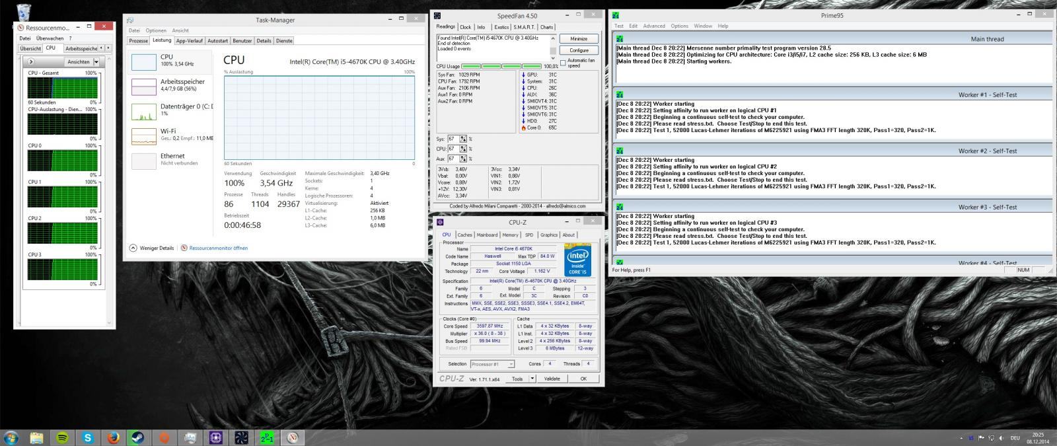Click Configure button in SpeedFan

(x=579, y=50)
